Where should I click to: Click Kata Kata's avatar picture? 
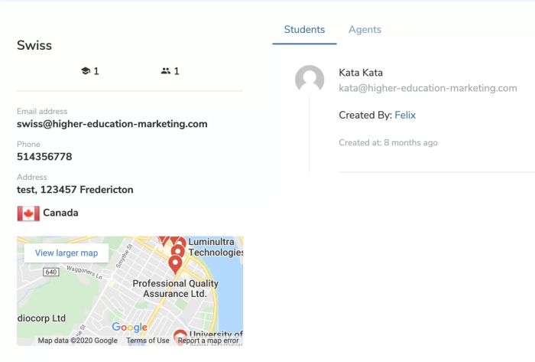(310, 80)
